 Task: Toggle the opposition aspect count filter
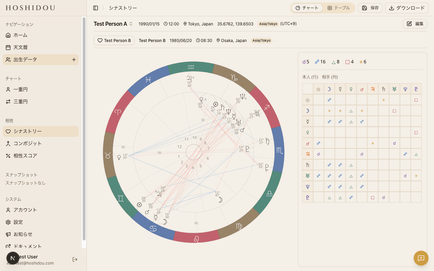(320, 62)
